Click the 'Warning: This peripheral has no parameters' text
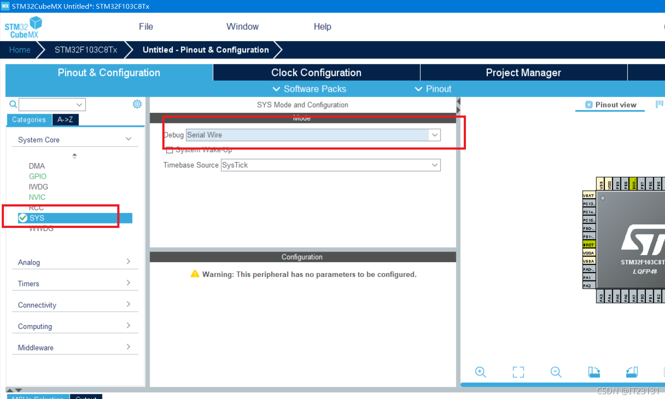The image size is (665, 399). point(309,274)
